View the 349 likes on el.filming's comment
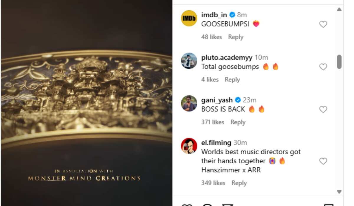 pos(213,183)
